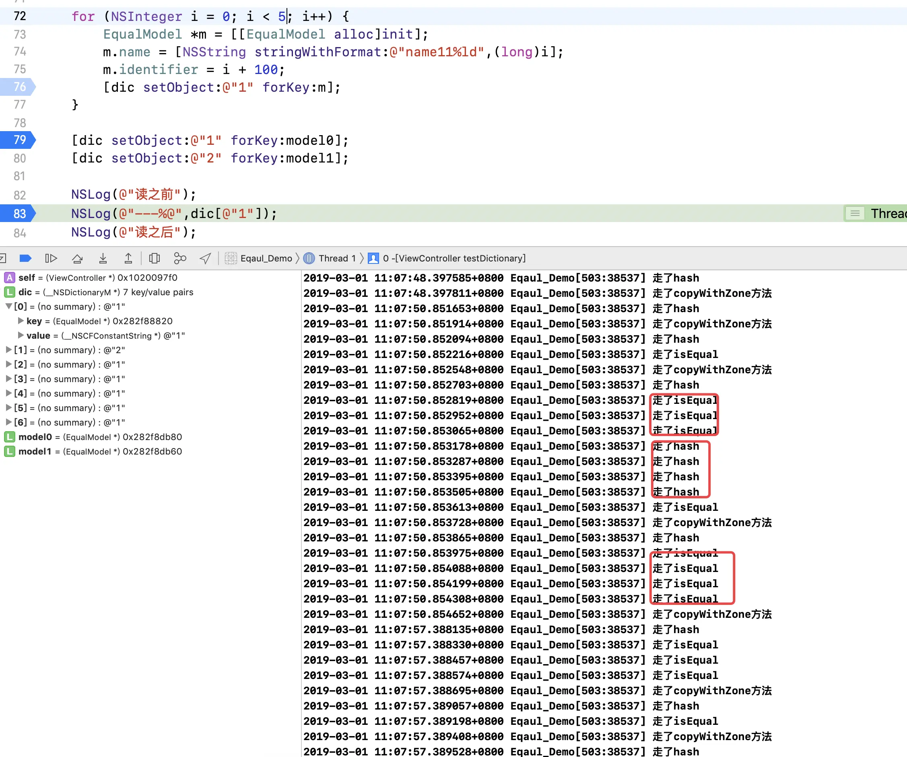Open the debug memory graph tool
The image size is (907, 757).
coord(180,258)
